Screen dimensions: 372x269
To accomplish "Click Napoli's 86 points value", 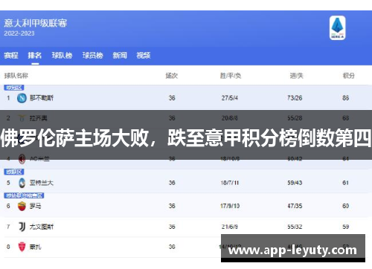I will pyautogui.click(x=346, y=98).
